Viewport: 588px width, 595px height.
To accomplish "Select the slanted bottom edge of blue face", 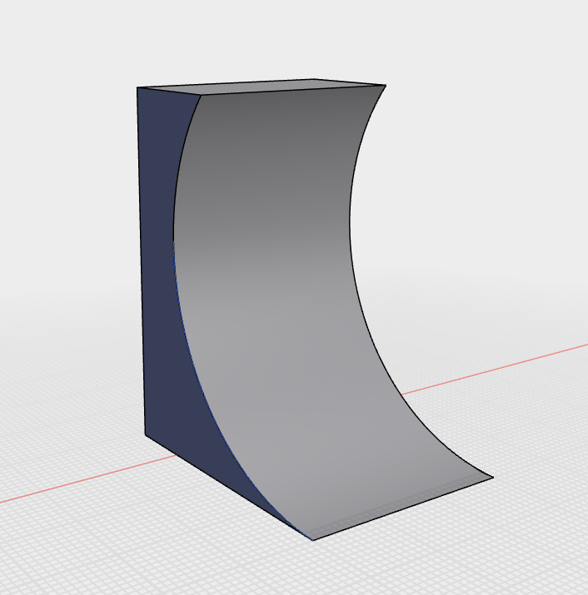I will pos(229,488).
